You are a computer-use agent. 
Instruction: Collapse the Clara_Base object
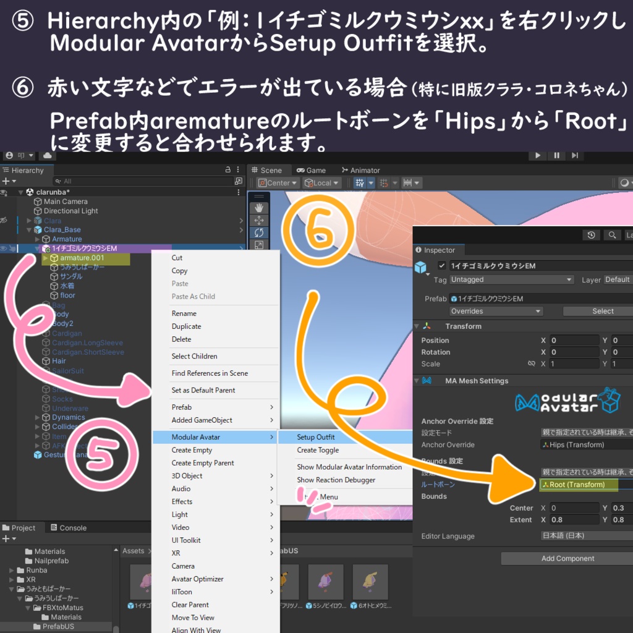[x=29, y=230]
